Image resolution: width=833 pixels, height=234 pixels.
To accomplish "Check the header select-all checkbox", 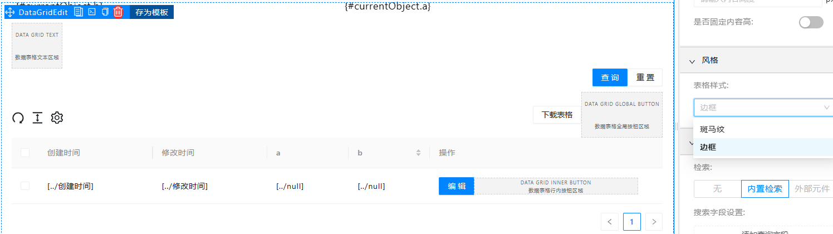I will tap(25, 153).
